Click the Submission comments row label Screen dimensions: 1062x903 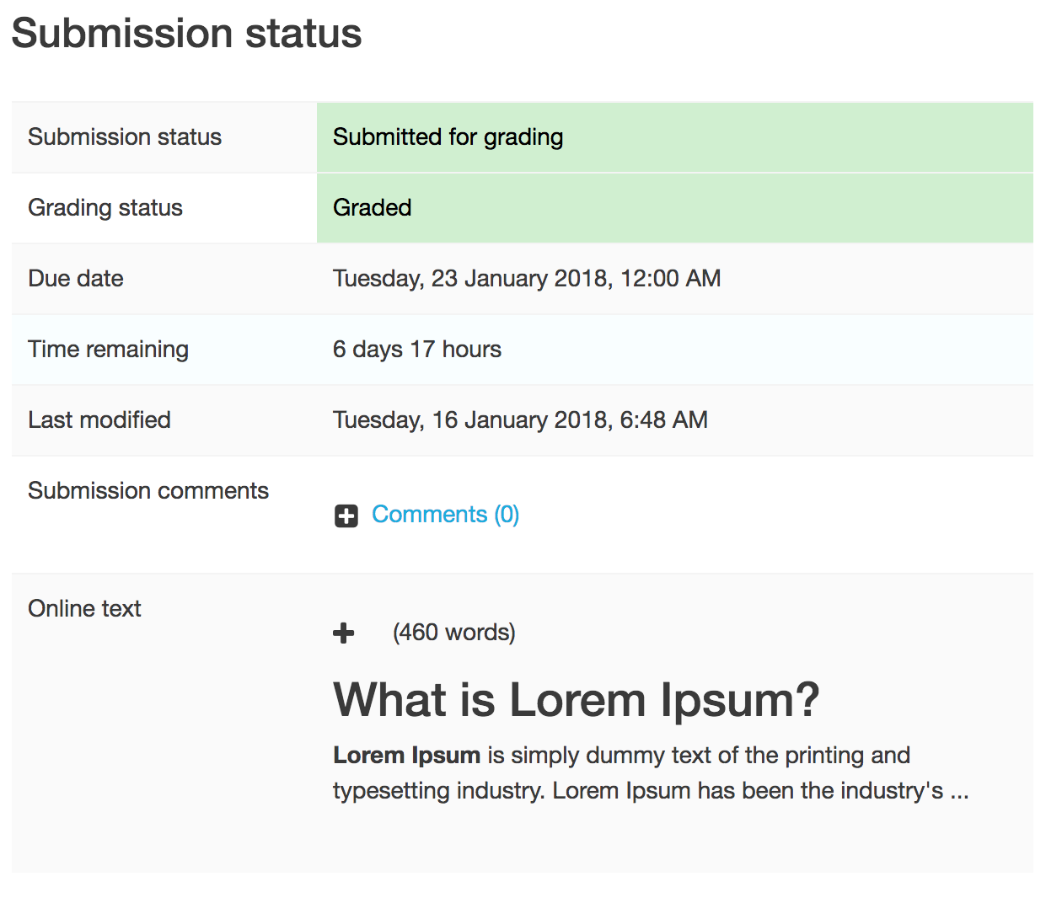(x=148, y=491)
